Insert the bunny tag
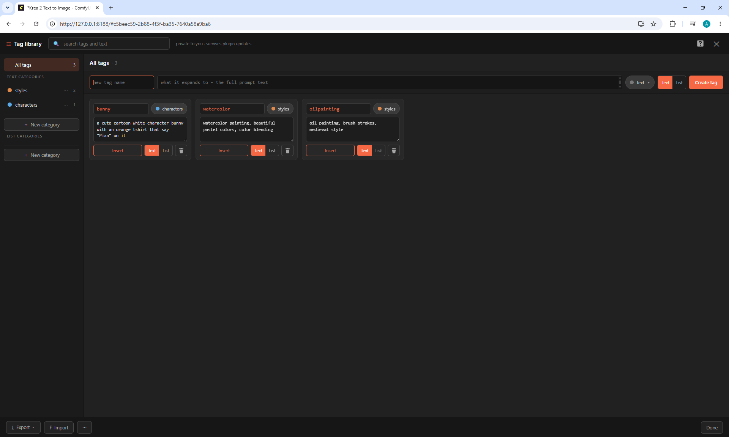 click(118, 151)
